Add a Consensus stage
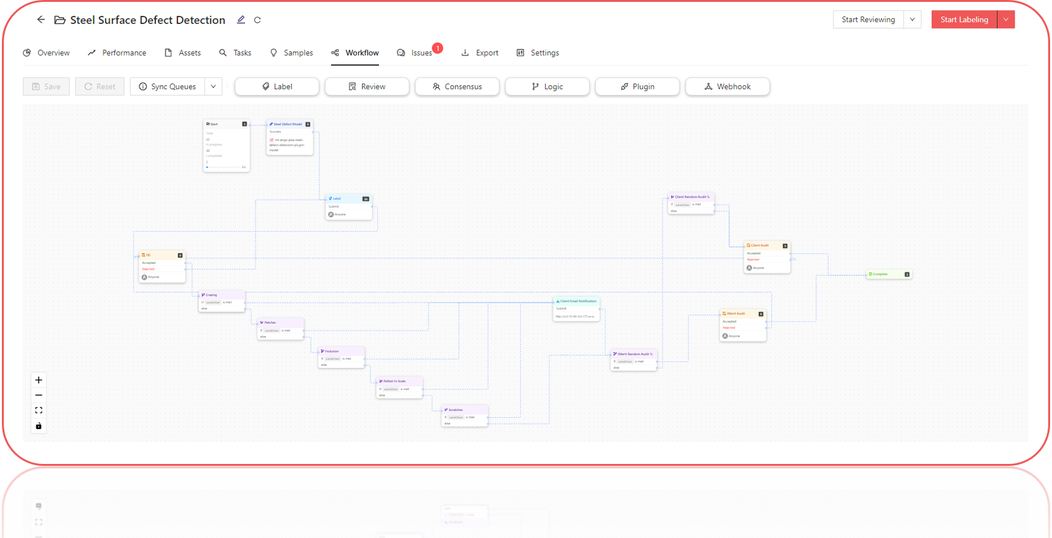1052x538 pixels. (x=457, y=87)
